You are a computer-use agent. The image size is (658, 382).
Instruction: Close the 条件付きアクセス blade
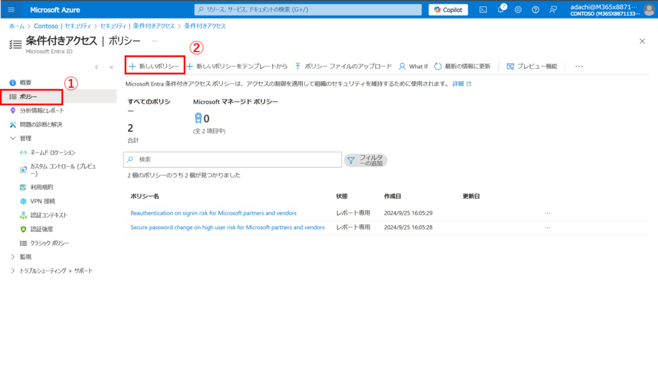[642, 41]
